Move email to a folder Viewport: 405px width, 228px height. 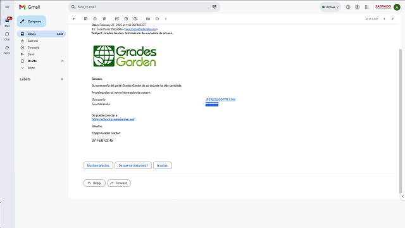tap(148, 19)
